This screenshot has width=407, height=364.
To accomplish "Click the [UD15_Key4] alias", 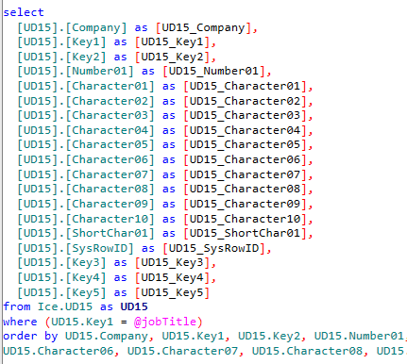I will tap(172, 277).
